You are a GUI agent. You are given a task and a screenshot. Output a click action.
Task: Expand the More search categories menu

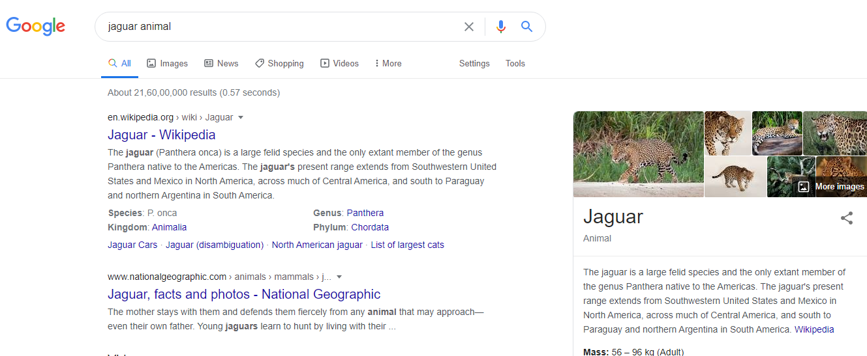pyautogui.click(x=388, y=64)
